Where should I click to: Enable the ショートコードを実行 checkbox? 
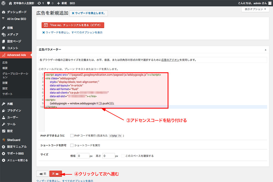coord(72,145)
